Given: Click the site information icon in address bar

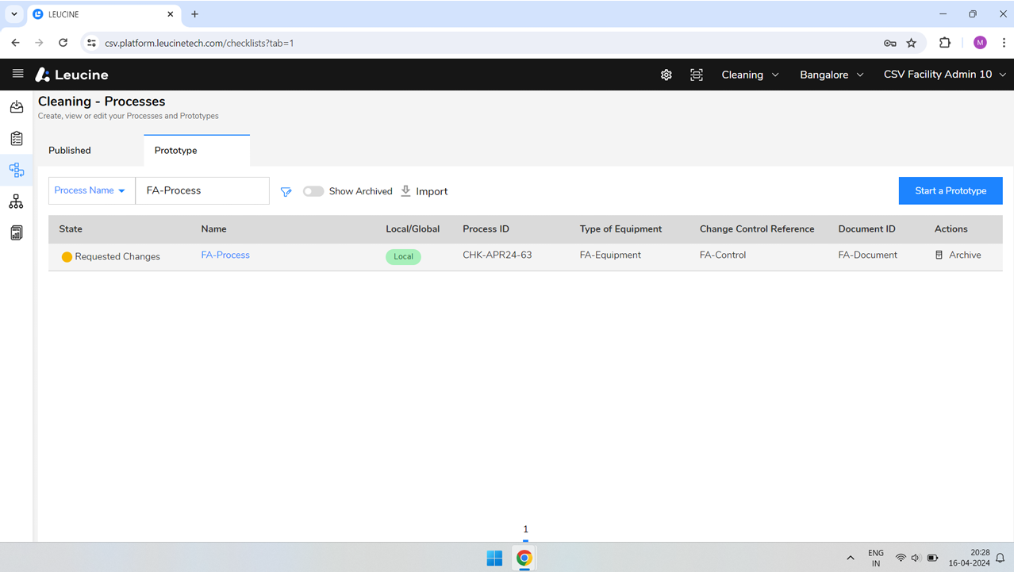Looking at the screenshot, I should [91, 43].
